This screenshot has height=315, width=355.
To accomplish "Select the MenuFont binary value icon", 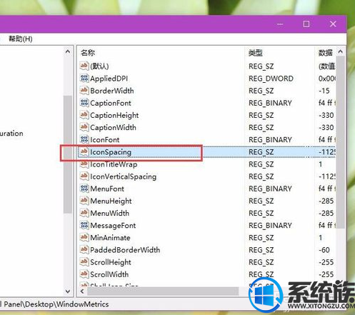I will click(x=84, y=189).
